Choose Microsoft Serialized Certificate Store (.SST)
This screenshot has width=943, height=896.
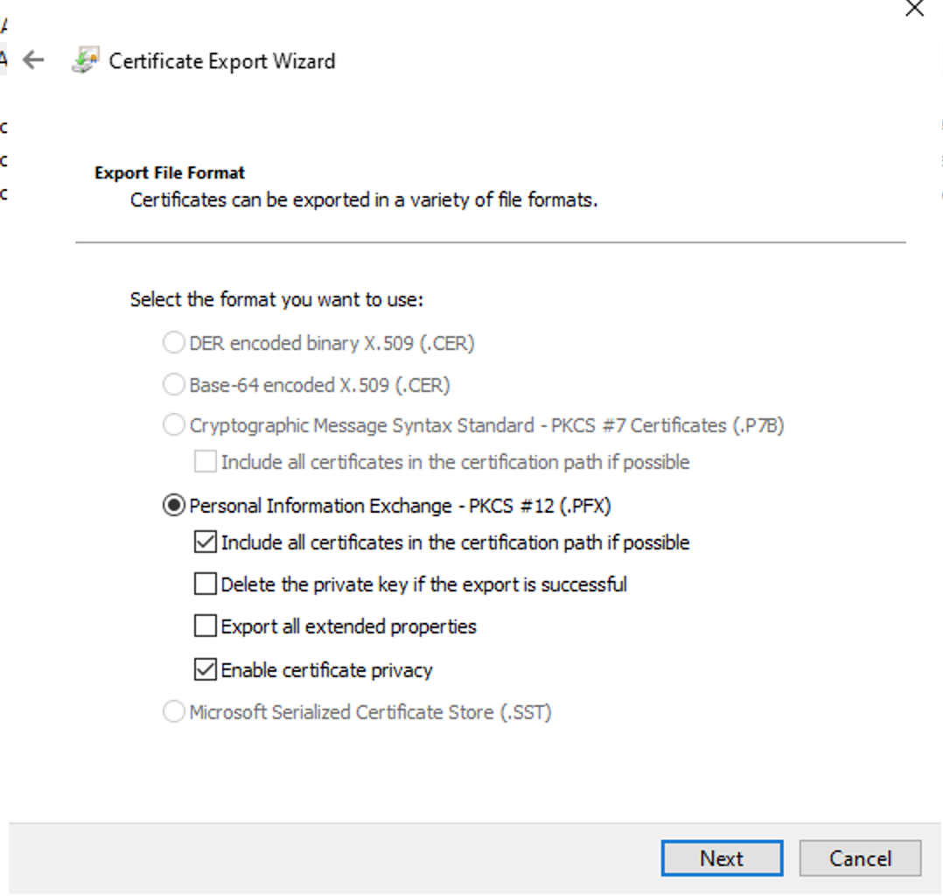pos(174,712)
